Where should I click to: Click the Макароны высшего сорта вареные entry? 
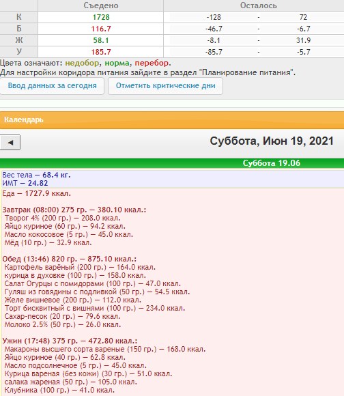click(105, 350)
